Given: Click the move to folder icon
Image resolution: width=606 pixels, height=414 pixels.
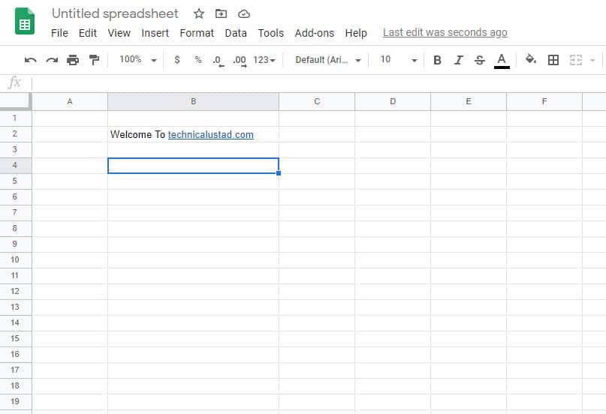Looking at the screenshot, I should click(221, 14).
